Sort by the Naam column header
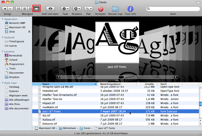202x136 pixels. click(x=65, y=84)
